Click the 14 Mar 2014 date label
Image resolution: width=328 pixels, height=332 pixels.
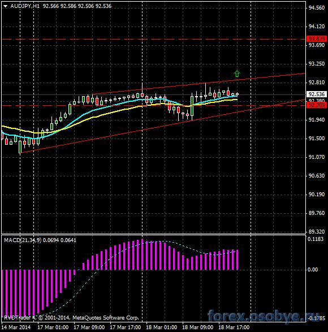16,327
